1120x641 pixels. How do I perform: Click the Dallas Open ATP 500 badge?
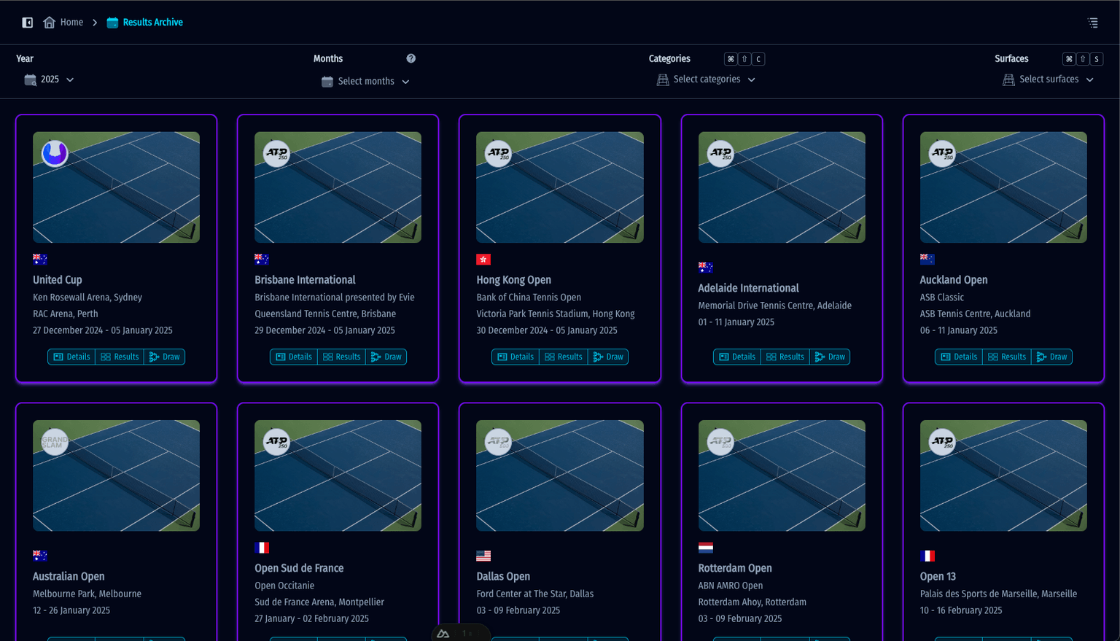click(499, 441)
